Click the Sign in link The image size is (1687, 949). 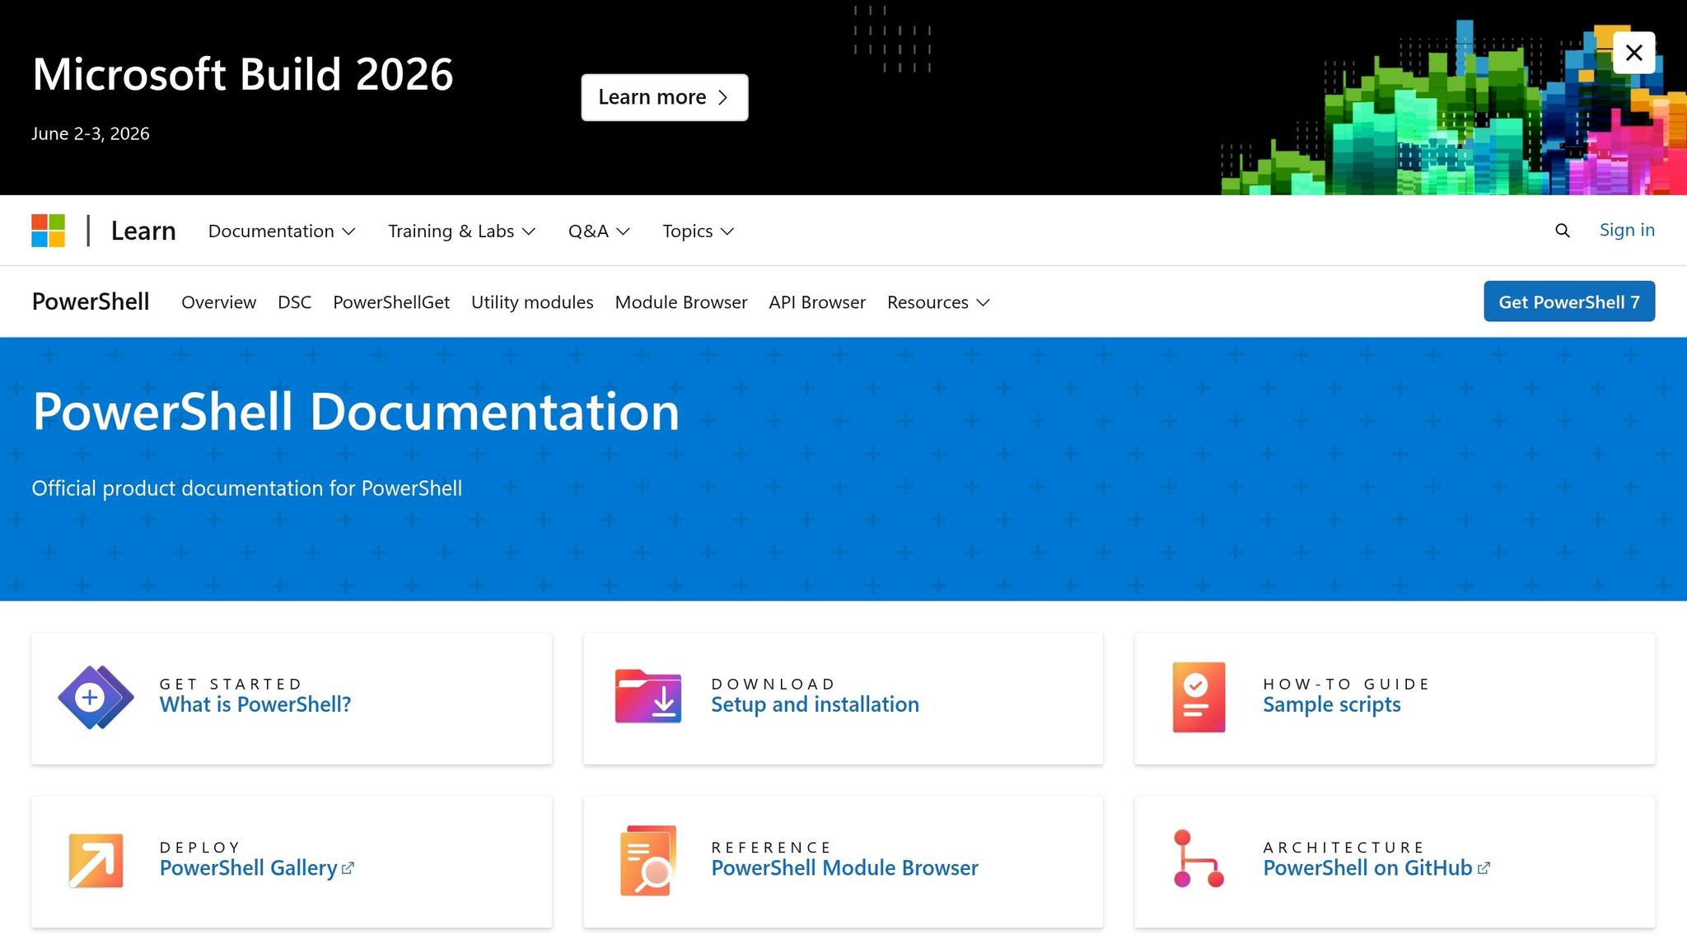[1626, 230]
